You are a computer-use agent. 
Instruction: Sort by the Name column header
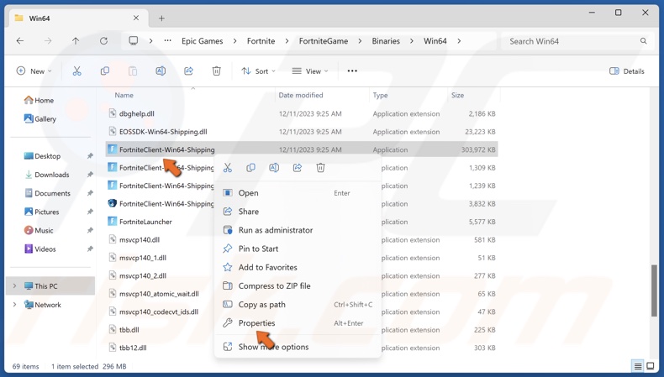click(124, 95)
